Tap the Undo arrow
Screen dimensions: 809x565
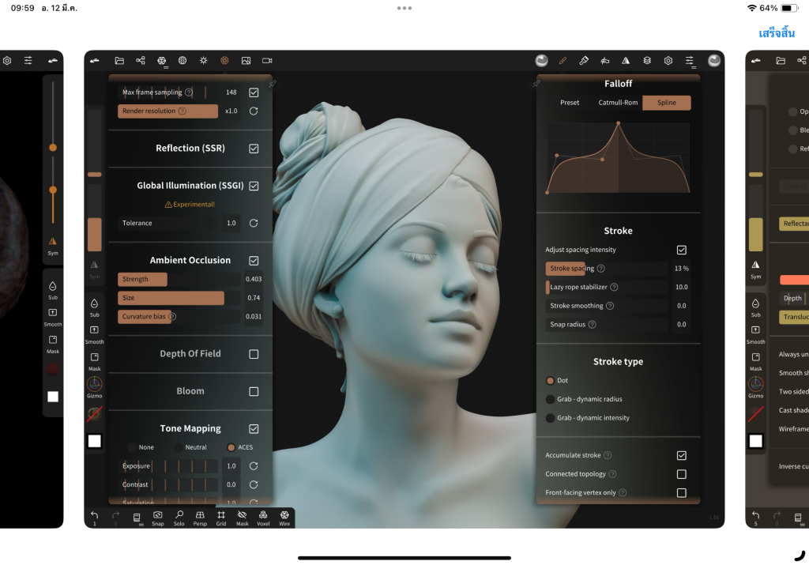coord(94,517)
